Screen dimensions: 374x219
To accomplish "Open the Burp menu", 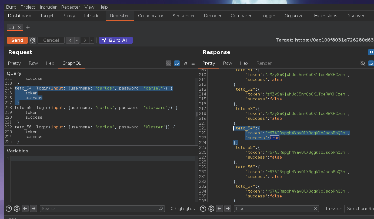I will [x=11, y=7].
